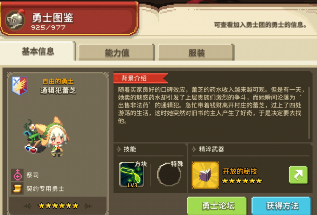
Task: Click the hero character sprite of 蕾芝
Action: [x=46, y=137]
